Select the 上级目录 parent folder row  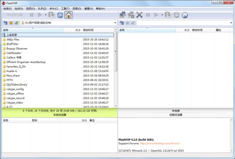[x=58, y=35]
